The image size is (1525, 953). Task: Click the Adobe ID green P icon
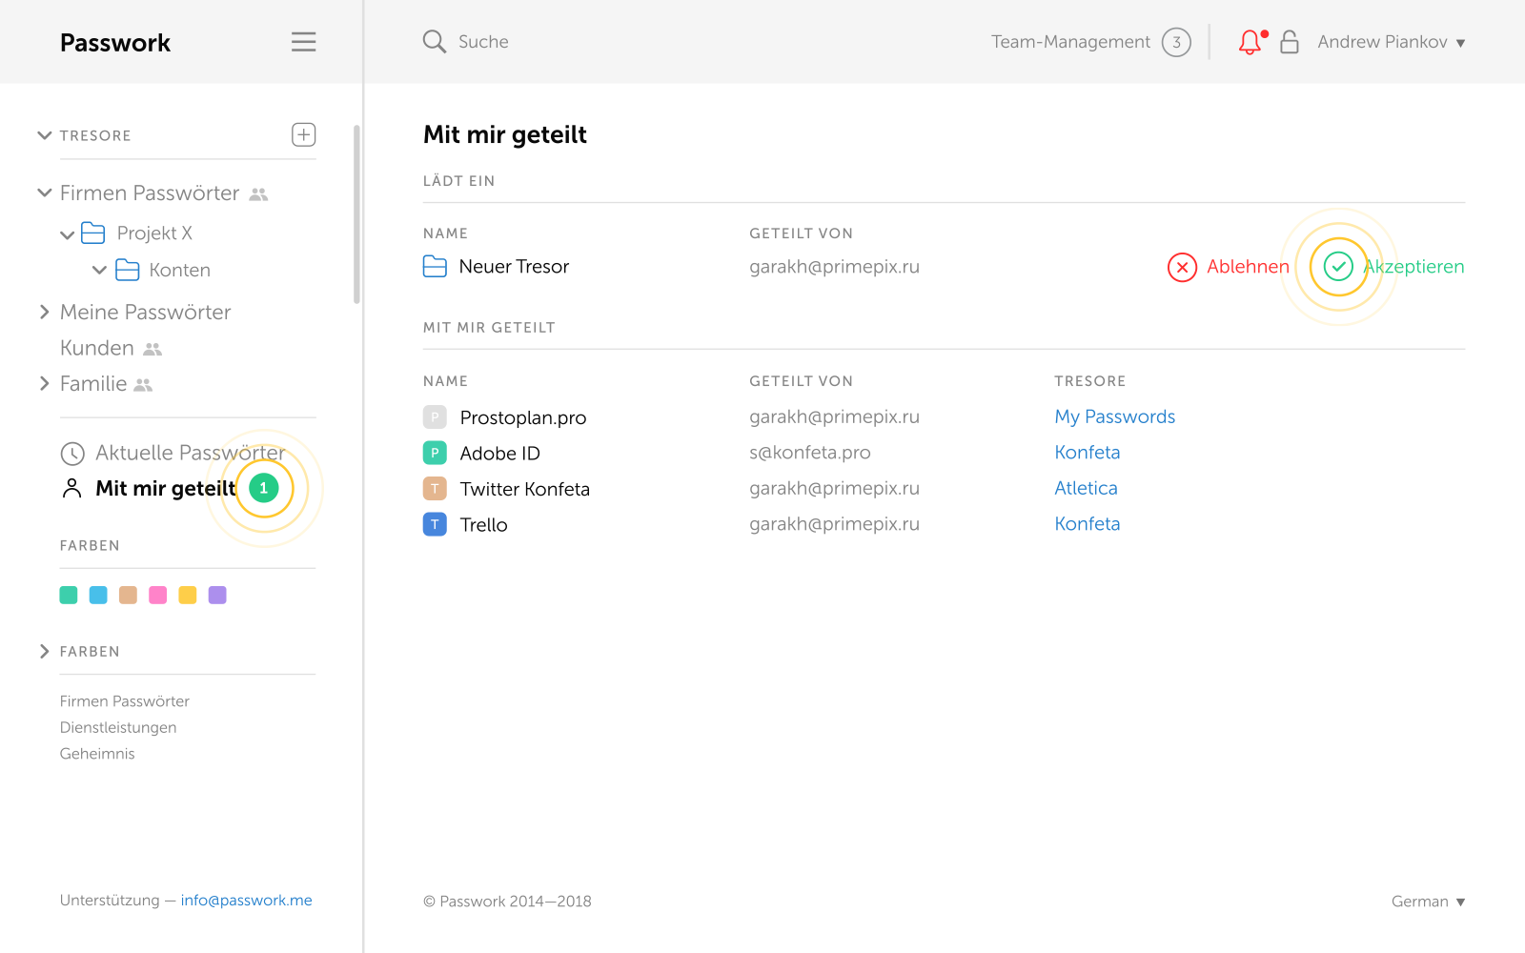coord(435,453)
